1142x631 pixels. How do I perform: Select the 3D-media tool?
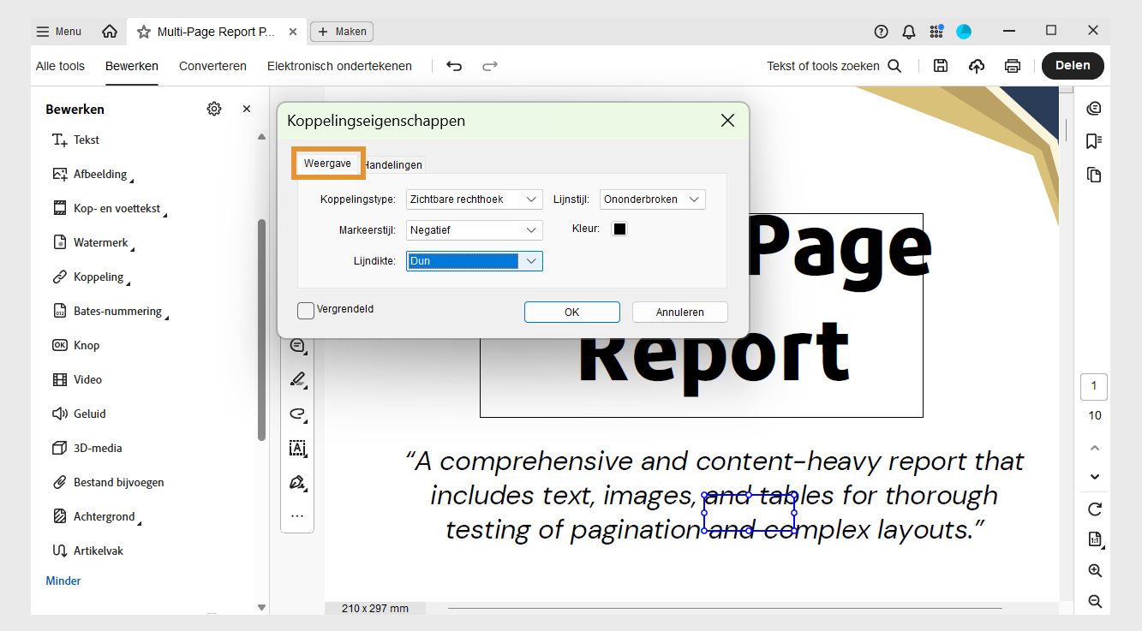pyautogui.click(x=87, y=448)
